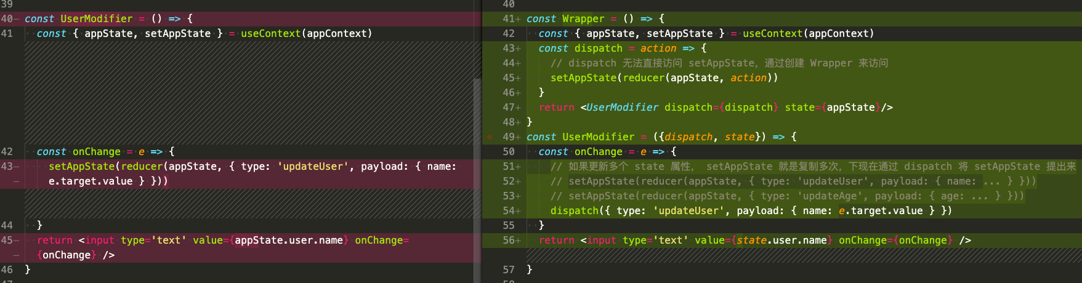Click the plus marker on added line 56
1082x283 pixels.
pyautogui.click(x=519, y=241)
